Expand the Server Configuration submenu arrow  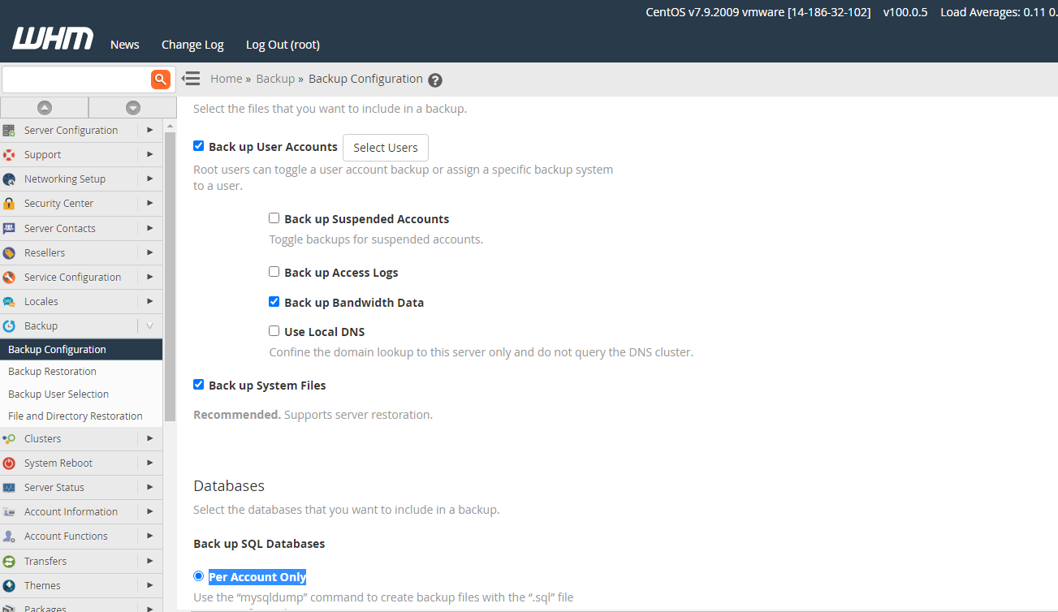click(150, 130)
